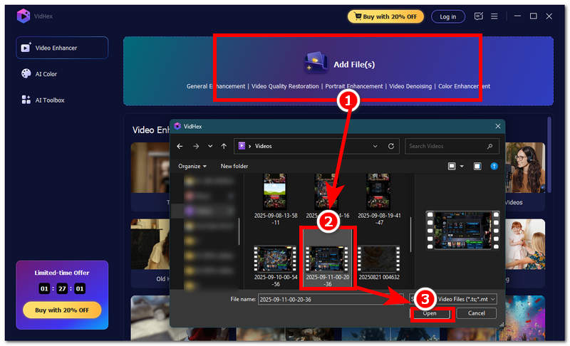Open the AI Toolbox tab
Image resolution: width=570 pixels, height=346 pixels.
[50, 100]
